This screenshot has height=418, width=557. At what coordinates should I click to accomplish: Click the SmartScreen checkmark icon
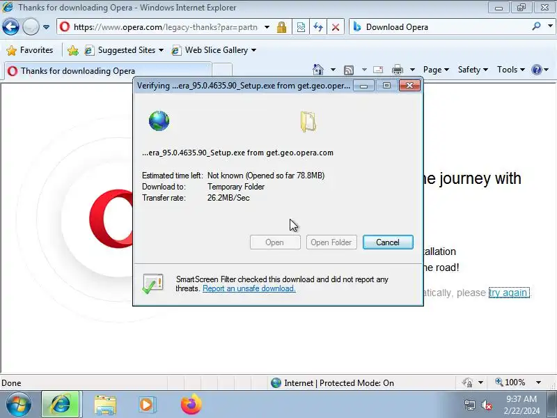tap(152, 284)
